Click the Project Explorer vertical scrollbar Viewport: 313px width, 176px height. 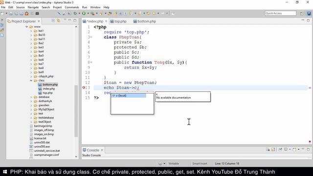point(76,111)
